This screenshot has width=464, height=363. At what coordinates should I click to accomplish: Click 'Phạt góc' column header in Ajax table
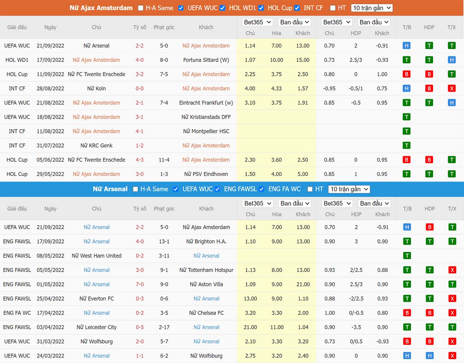164,27
